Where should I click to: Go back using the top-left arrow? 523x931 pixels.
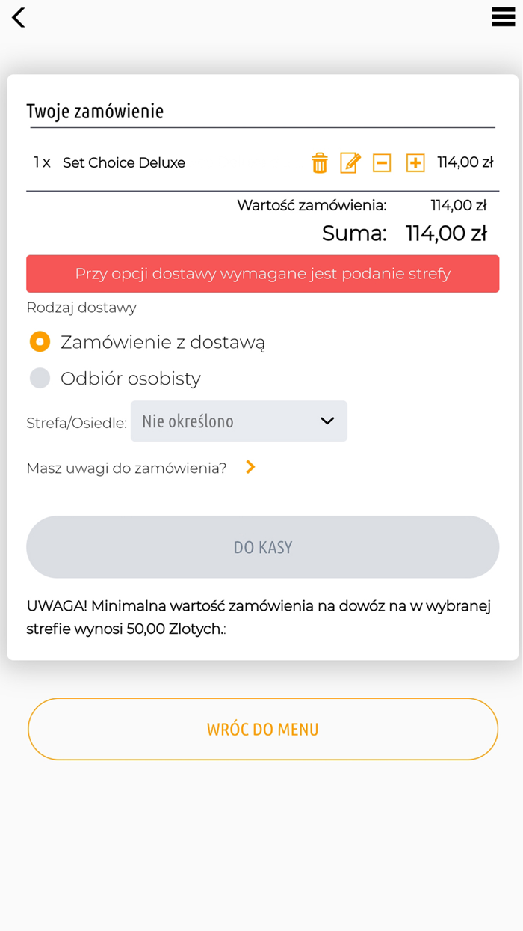[x=18, y=17]
